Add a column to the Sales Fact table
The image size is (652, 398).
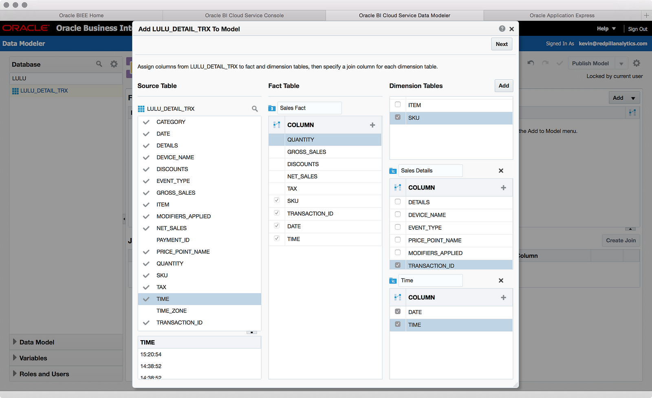tap(372, 125)
